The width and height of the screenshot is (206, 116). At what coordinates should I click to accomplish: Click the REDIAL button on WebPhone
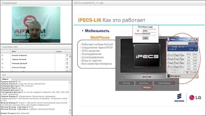(195, 54)
